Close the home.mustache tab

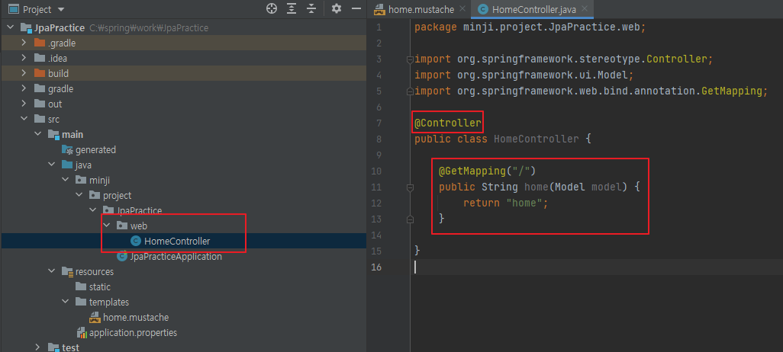click(x=462, y=8)
